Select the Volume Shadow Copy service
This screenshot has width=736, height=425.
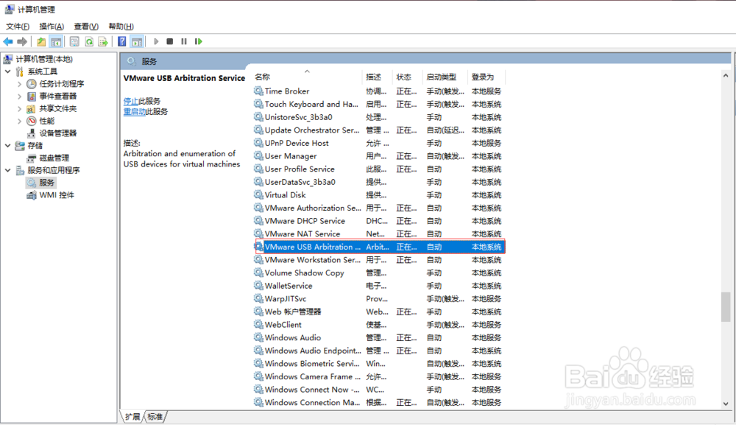tap(378, 273)
